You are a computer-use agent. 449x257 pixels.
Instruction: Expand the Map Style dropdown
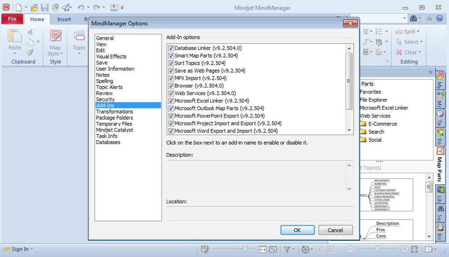click(x=62, y=54)
